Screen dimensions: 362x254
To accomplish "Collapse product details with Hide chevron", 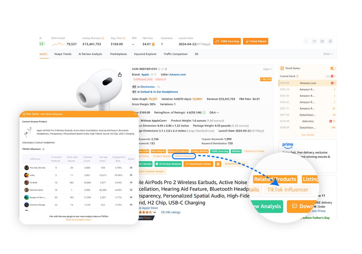I will coord(267,69).
